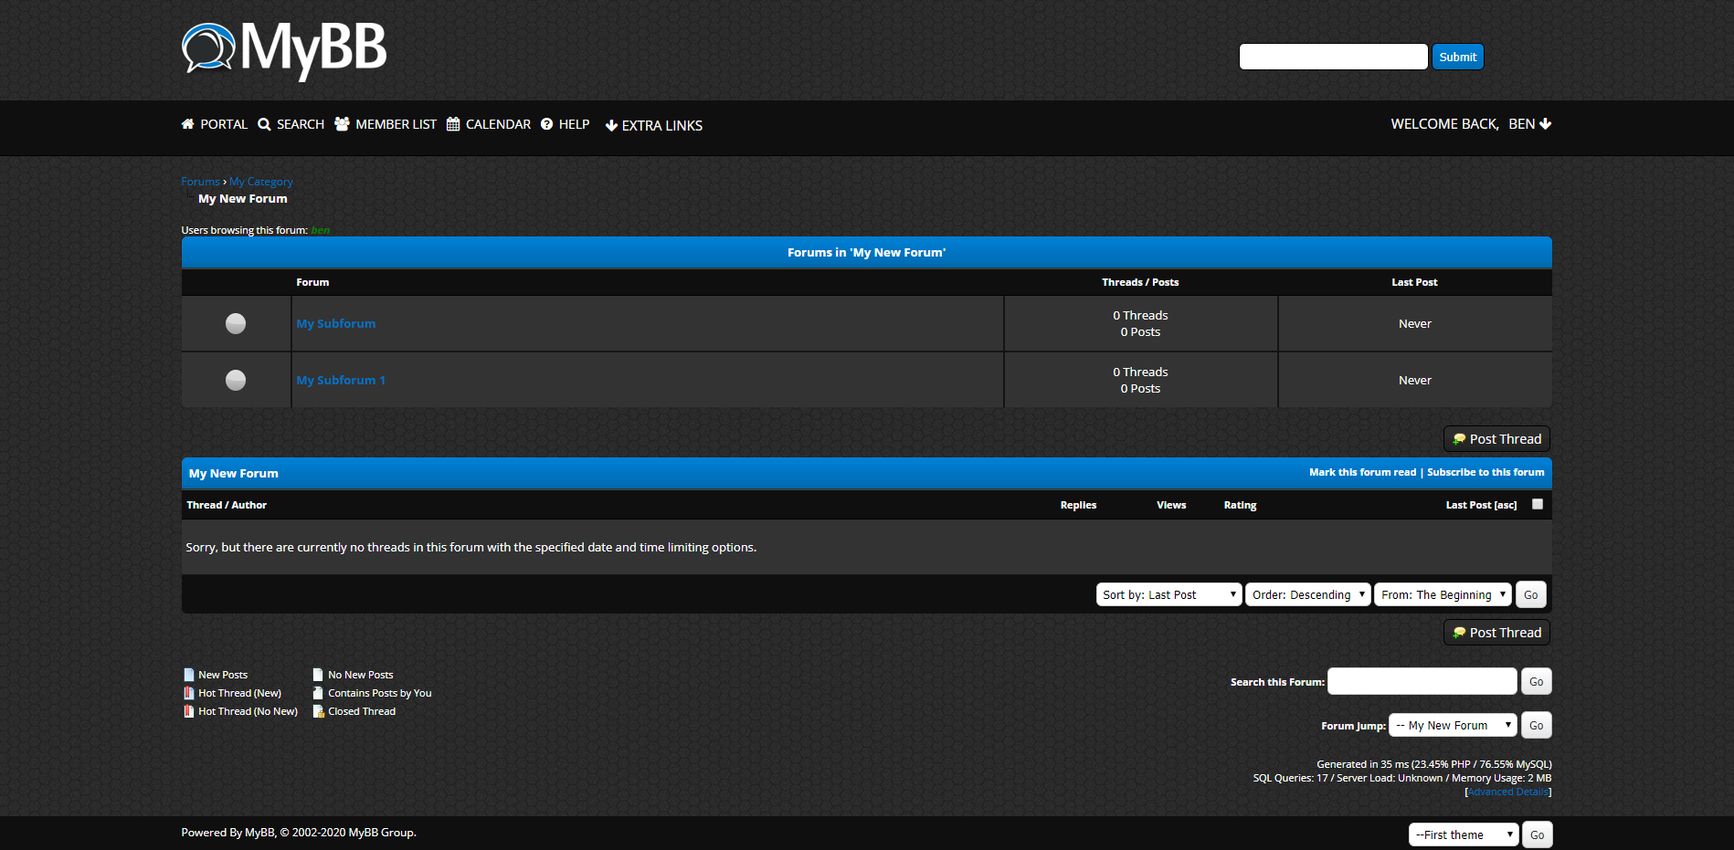Toggle the select-all threads checkbox
1734x850 pixels.
(1538, 504)
